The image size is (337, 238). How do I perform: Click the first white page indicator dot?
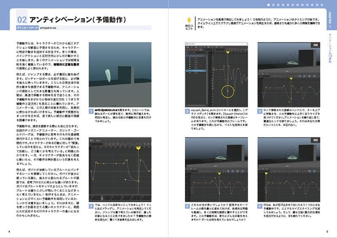pos(268,5)
